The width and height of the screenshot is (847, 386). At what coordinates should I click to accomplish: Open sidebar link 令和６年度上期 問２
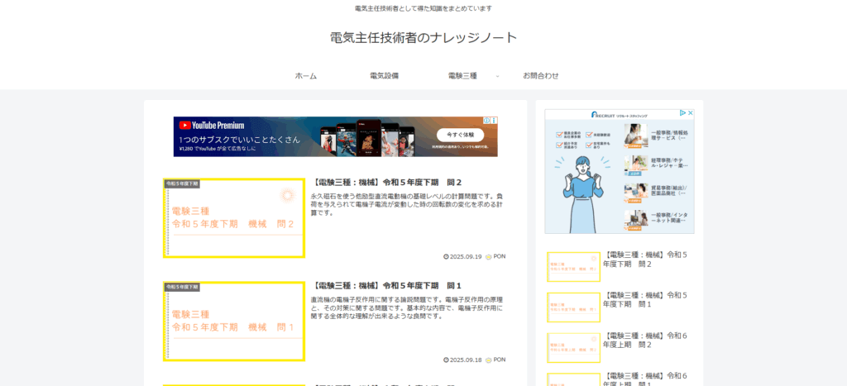pos(645,340)
